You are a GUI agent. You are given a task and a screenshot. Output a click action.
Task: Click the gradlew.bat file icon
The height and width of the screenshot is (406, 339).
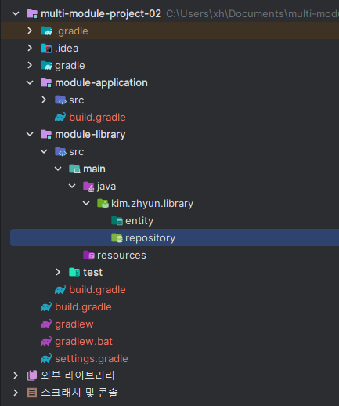tap(46, 341)
